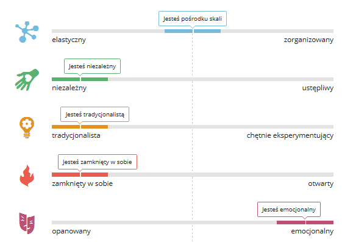Click the 'Jesteś zamknięty w sobie' tooltip

(x=98, y=162)
